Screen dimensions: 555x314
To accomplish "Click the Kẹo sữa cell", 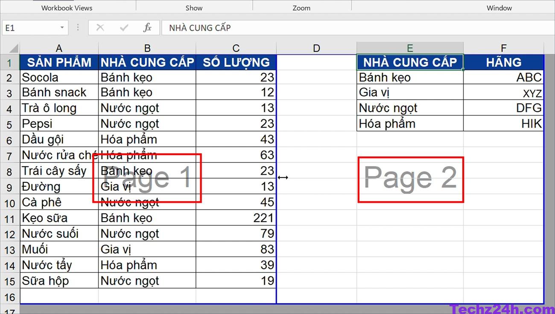I will 59,218.
